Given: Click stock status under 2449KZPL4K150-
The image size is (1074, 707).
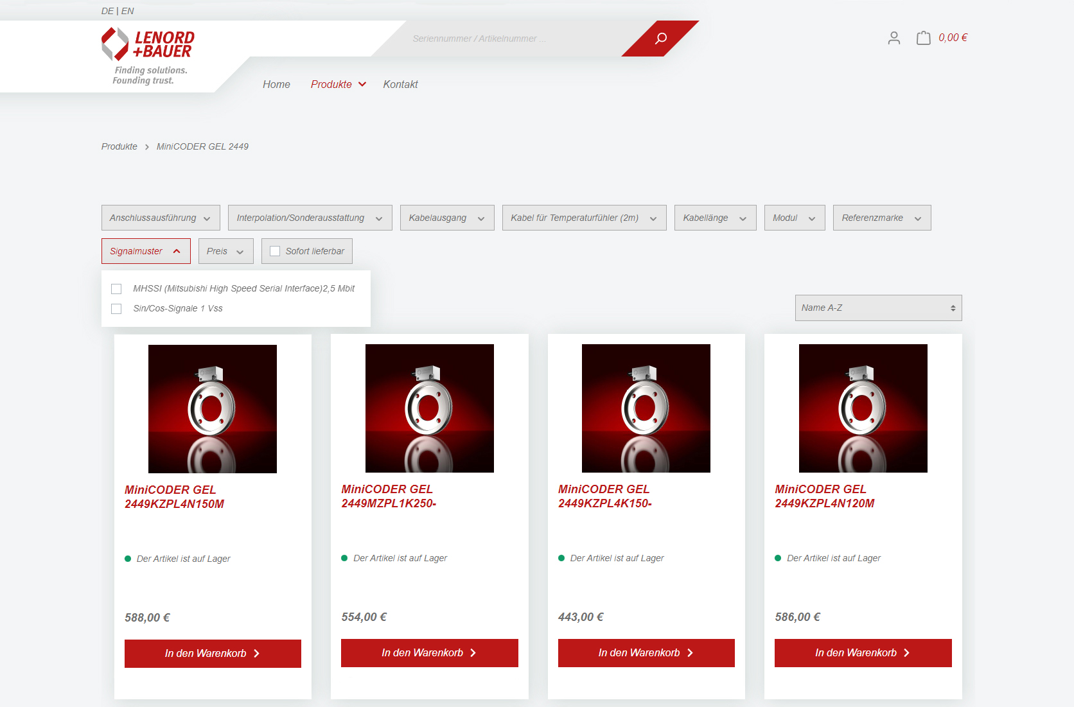Looking at the screenshot, I should (x=611, y=558).
